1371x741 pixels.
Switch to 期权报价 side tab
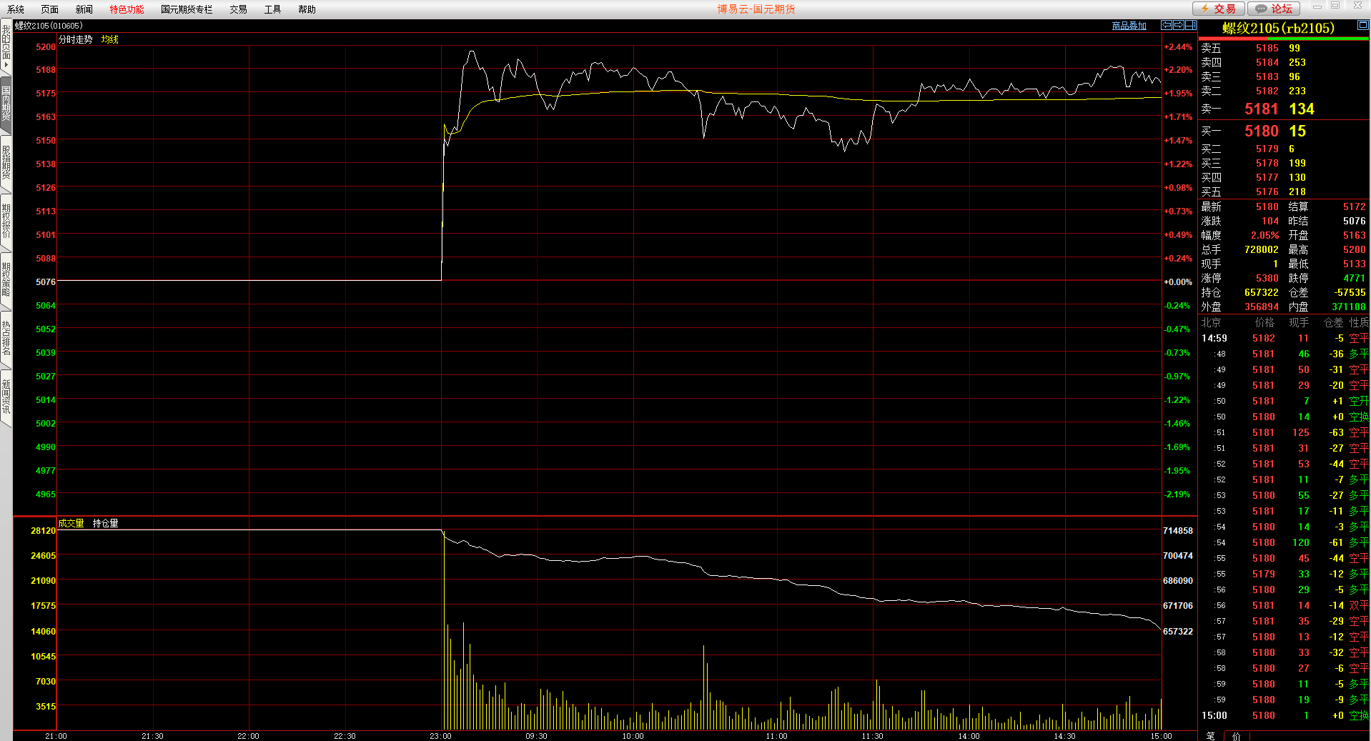pyautogui.click(x=6, y=222)
